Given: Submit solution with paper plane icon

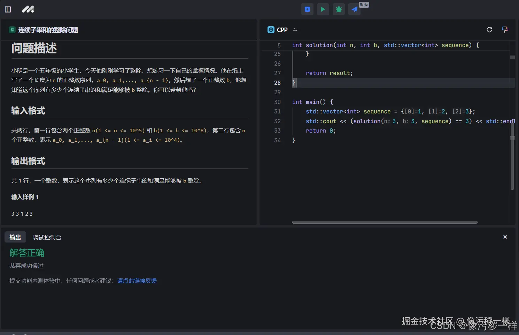Looking at the screenshot, I should (354, 9).
